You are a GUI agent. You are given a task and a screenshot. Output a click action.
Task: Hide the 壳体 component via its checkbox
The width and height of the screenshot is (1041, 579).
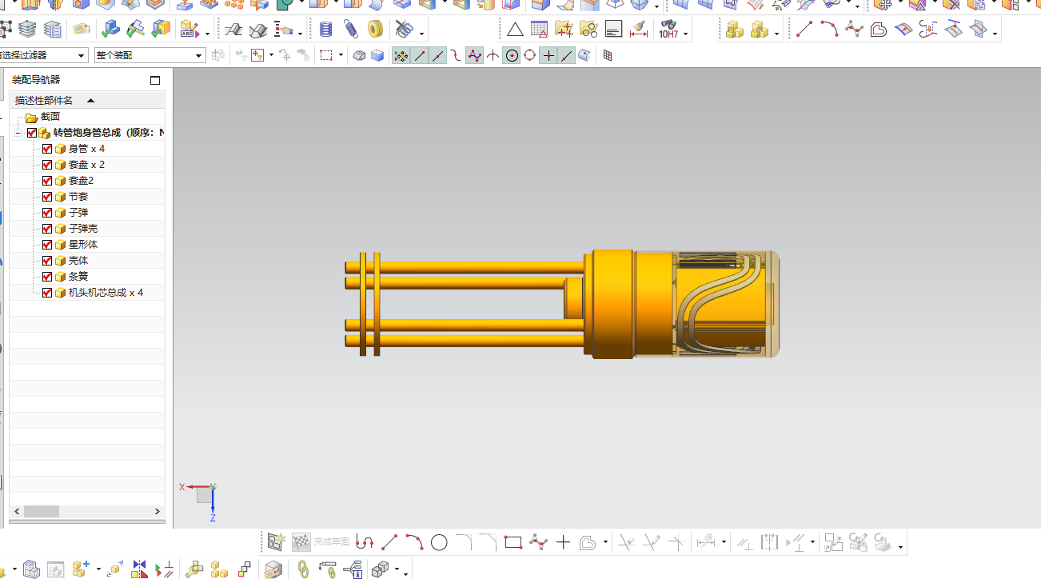(47, 261)
